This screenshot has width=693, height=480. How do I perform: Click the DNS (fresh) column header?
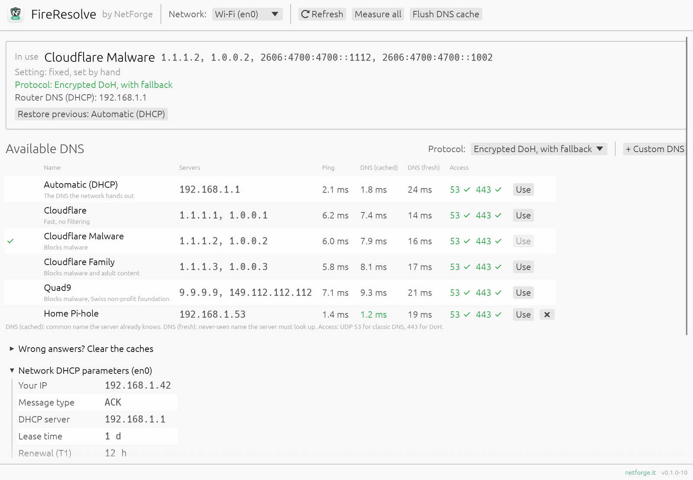424,168
